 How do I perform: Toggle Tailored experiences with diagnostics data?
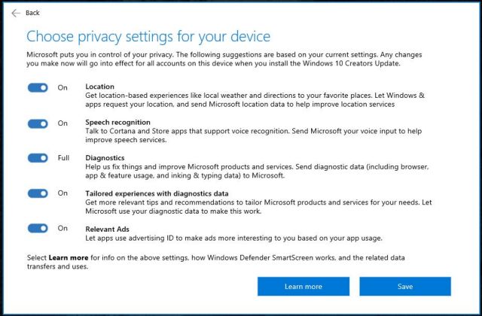[38, 193]
